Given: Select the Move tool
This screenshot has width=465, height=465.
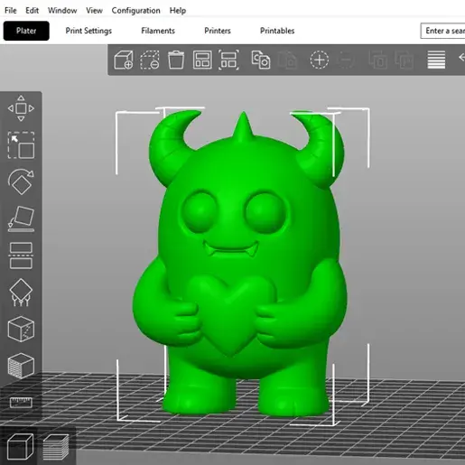Looking at the screenshot, I should coord(21,108).
